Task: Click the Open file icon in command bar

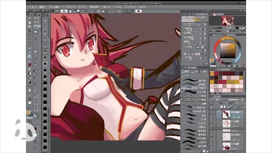Action: (75, 11)
